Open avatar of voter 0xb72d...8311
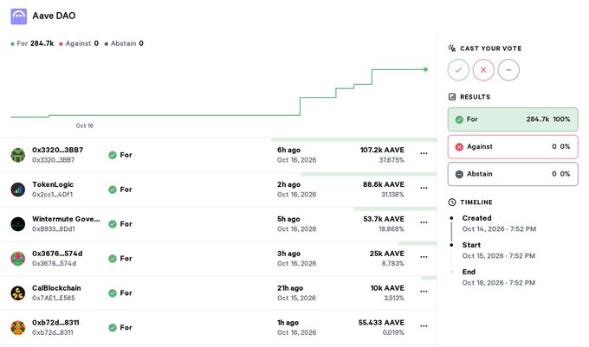Image resolution: width=589 pixels, height=347 pixels. 17,327
